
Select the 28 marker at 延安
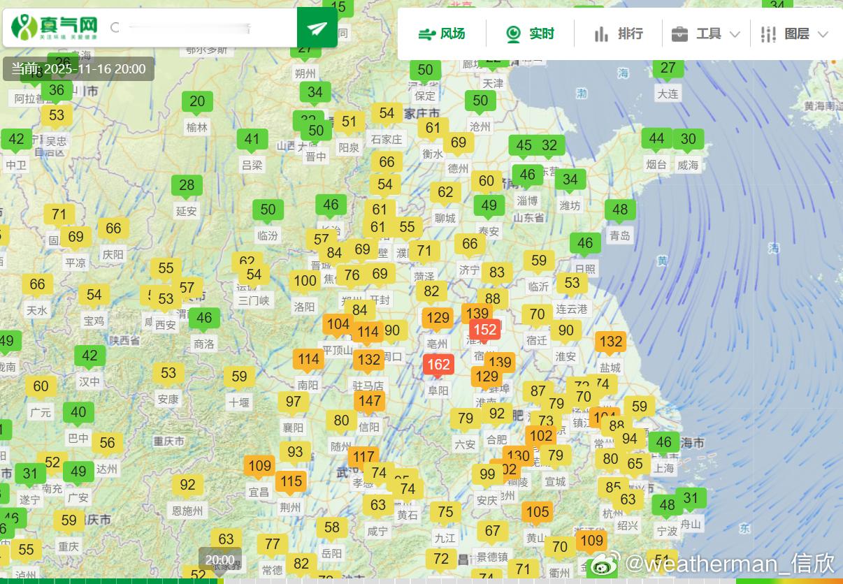click(x=187, y=185)
